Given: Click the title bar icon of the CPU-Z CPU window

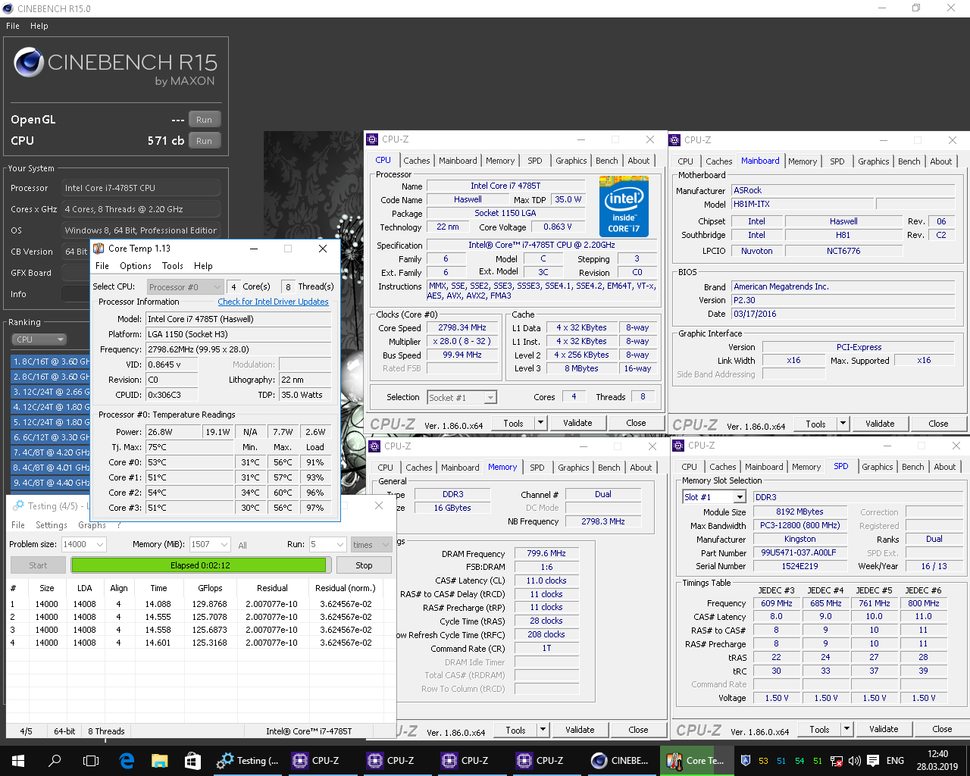Looking at the screenshot, I should [372, 139].
